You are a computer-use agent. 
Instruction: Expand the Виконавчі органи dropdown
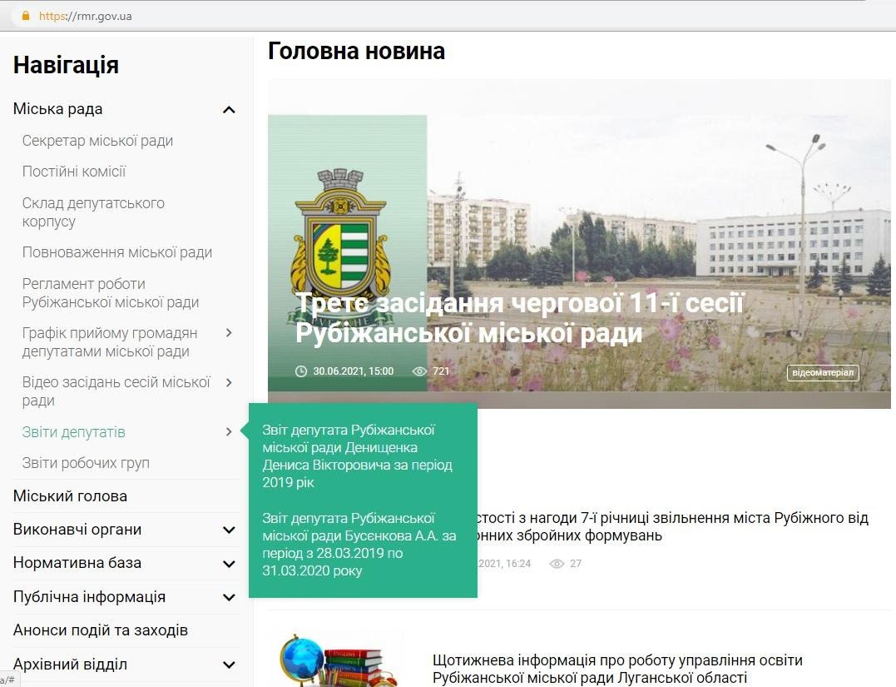[229, 530]
